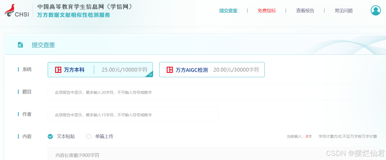Image resolution: width=386 pixels, height=160 pixels.
Task: Click the 作者 author input field
Action: point(133,115)
